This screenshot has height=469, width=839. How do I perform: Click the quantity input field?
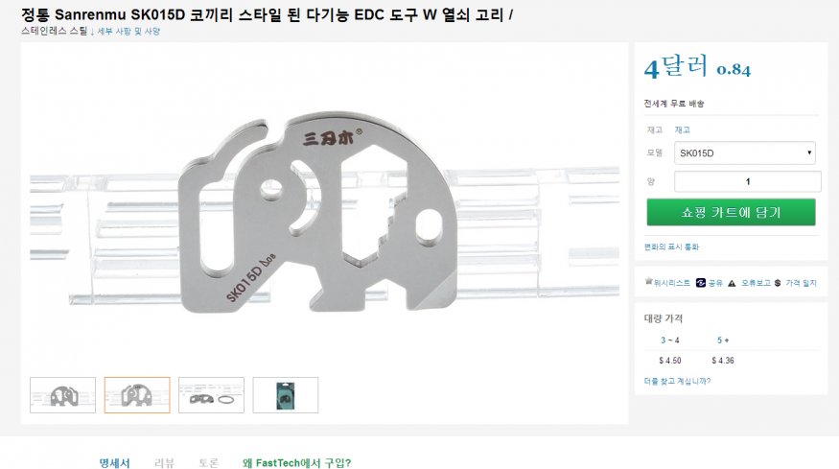click(747, 181)
